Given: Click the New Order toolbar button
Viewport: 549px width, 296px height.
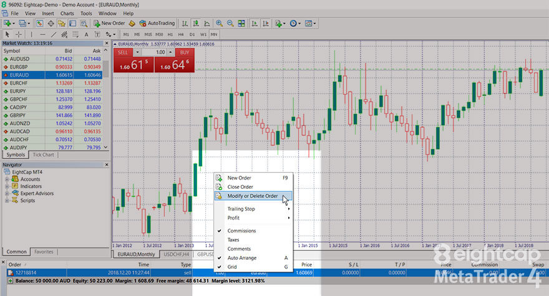Looking at the screenshot, I should tap(109, 24).
